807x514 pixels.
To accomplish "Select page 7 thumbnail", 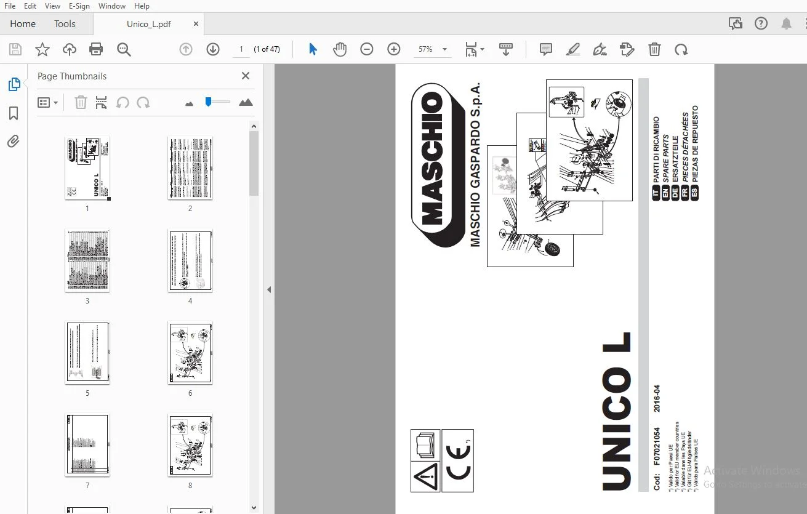I will (x=87, y=445).
